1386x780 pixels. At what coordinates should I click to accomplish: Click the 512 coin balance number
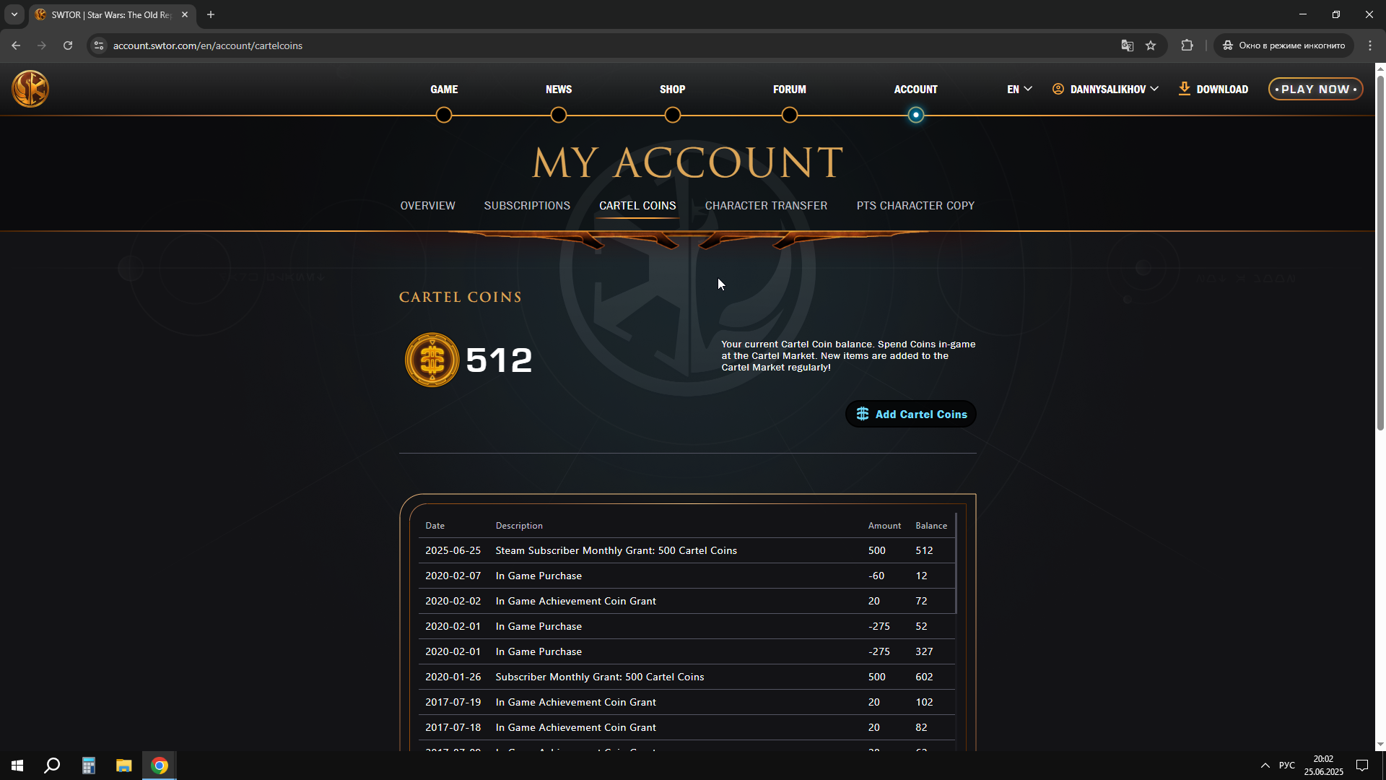pos(499,360)
